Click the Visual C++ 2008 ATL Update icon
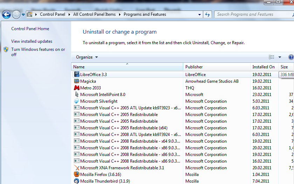 tap(76, 134)
